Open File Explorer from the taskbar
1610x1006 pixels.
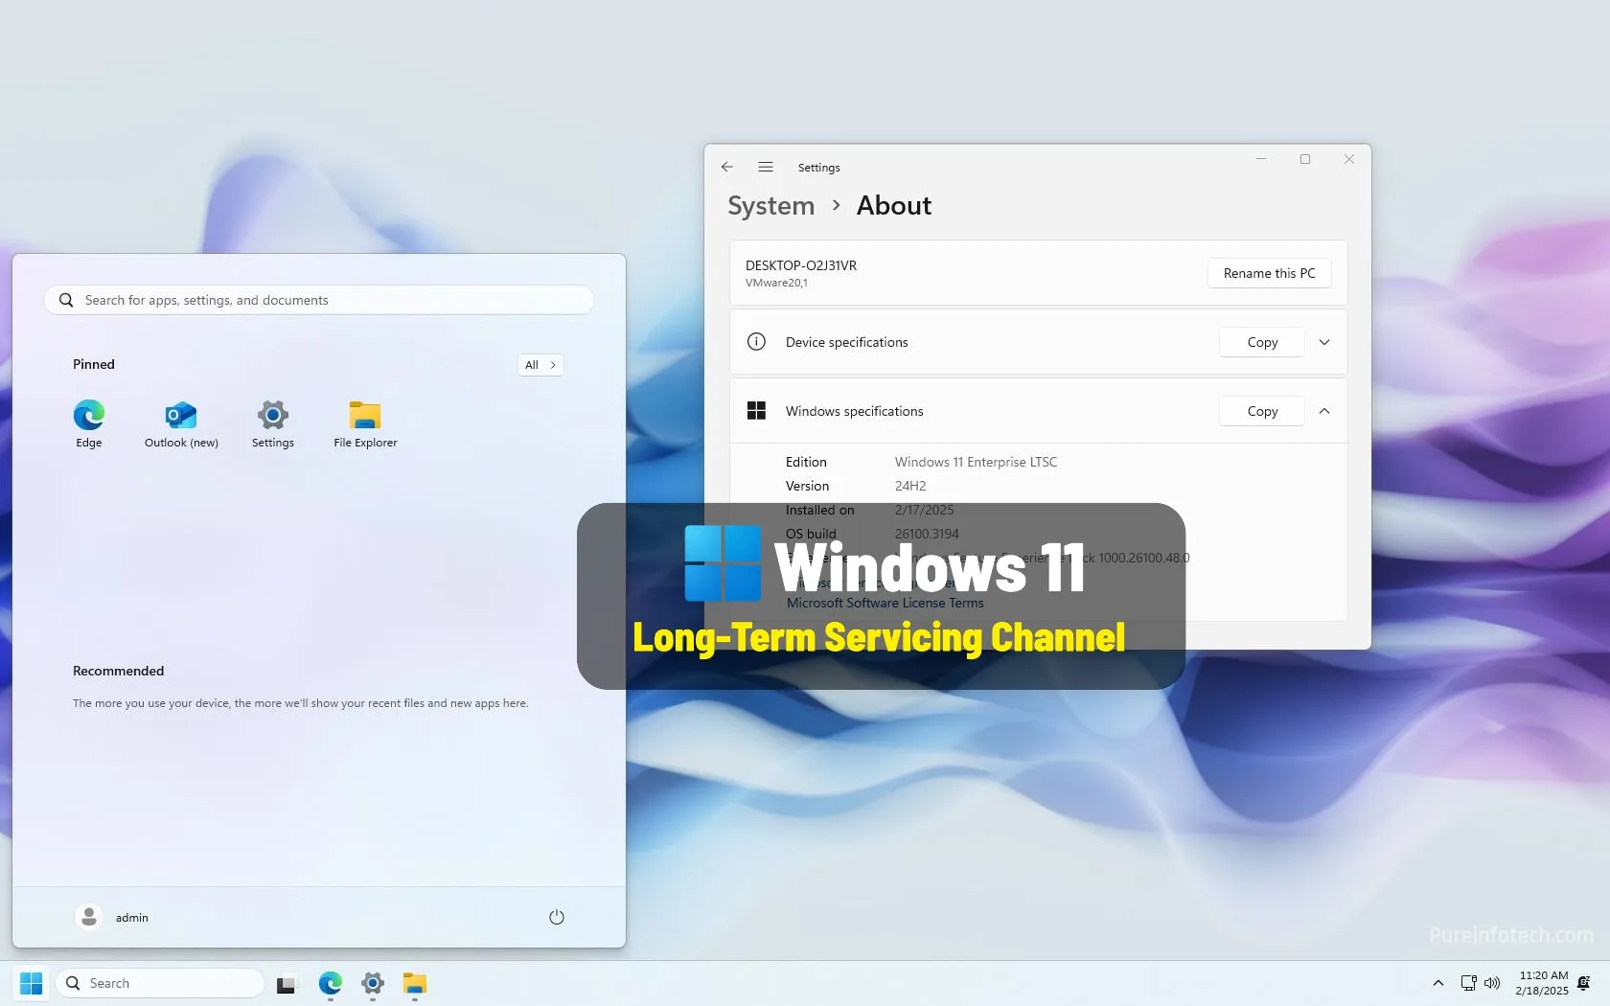415,984
